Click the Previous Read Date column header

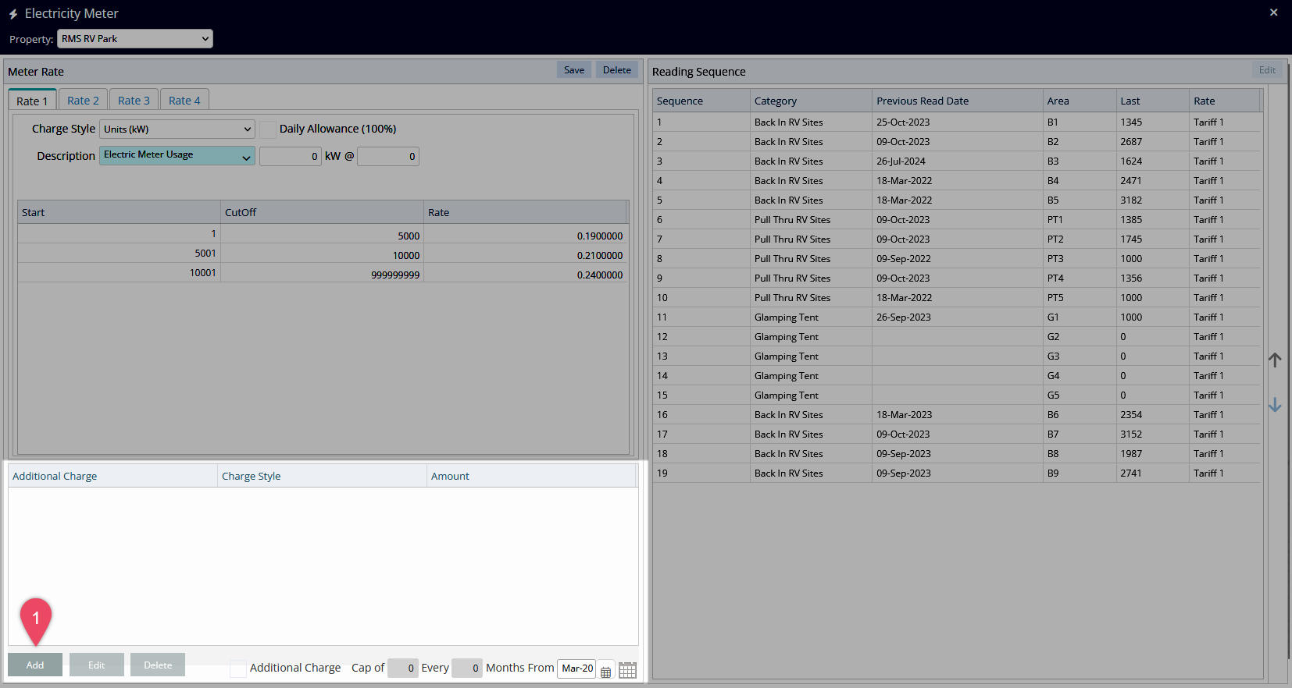pos(922,101)
